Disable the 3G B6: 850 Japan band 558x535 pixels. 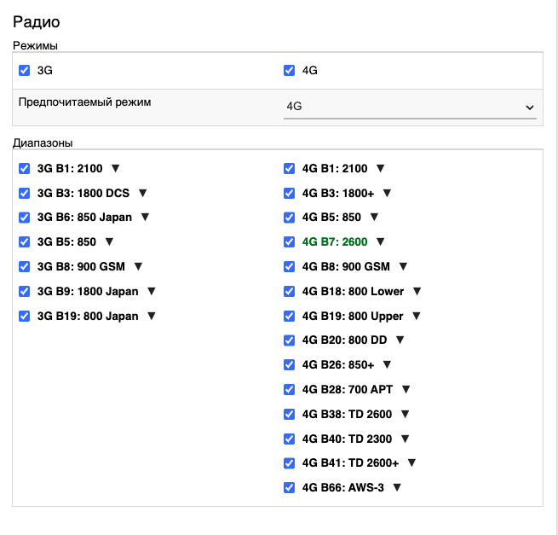(x=25, y=218)
